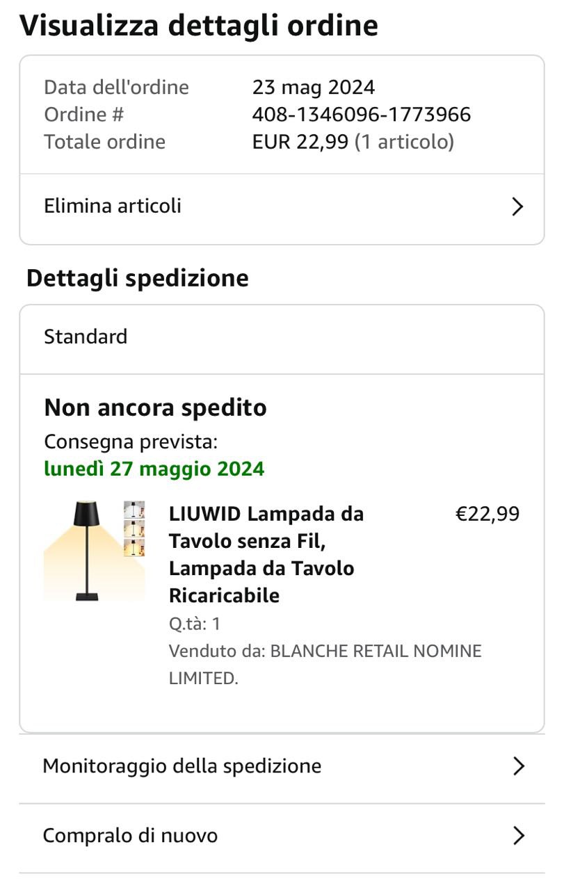Image resolution: width=564 pixels, height=890 pixels.
Task: Open the Elimina articoli chevron arrow
Action: pyautogui.click(x=517, y=207)
